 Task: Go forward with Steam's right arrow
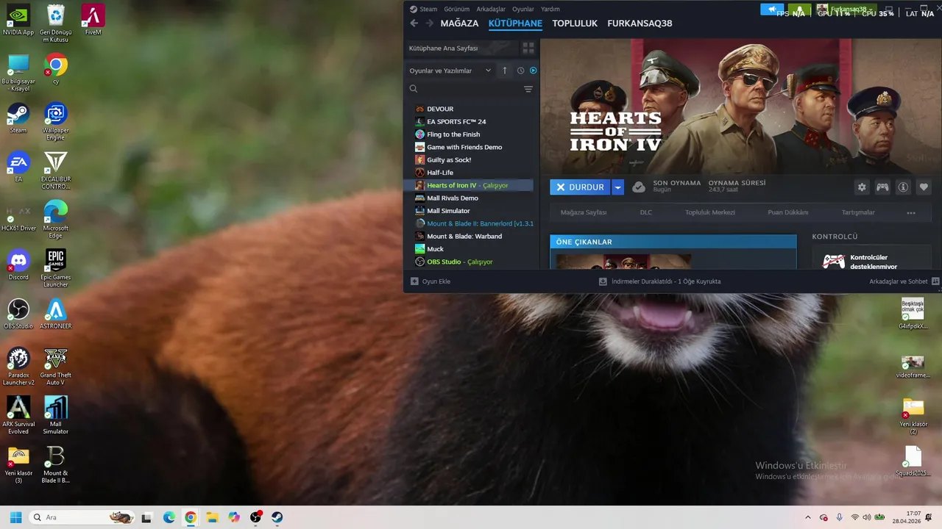[x=429, y=24]
